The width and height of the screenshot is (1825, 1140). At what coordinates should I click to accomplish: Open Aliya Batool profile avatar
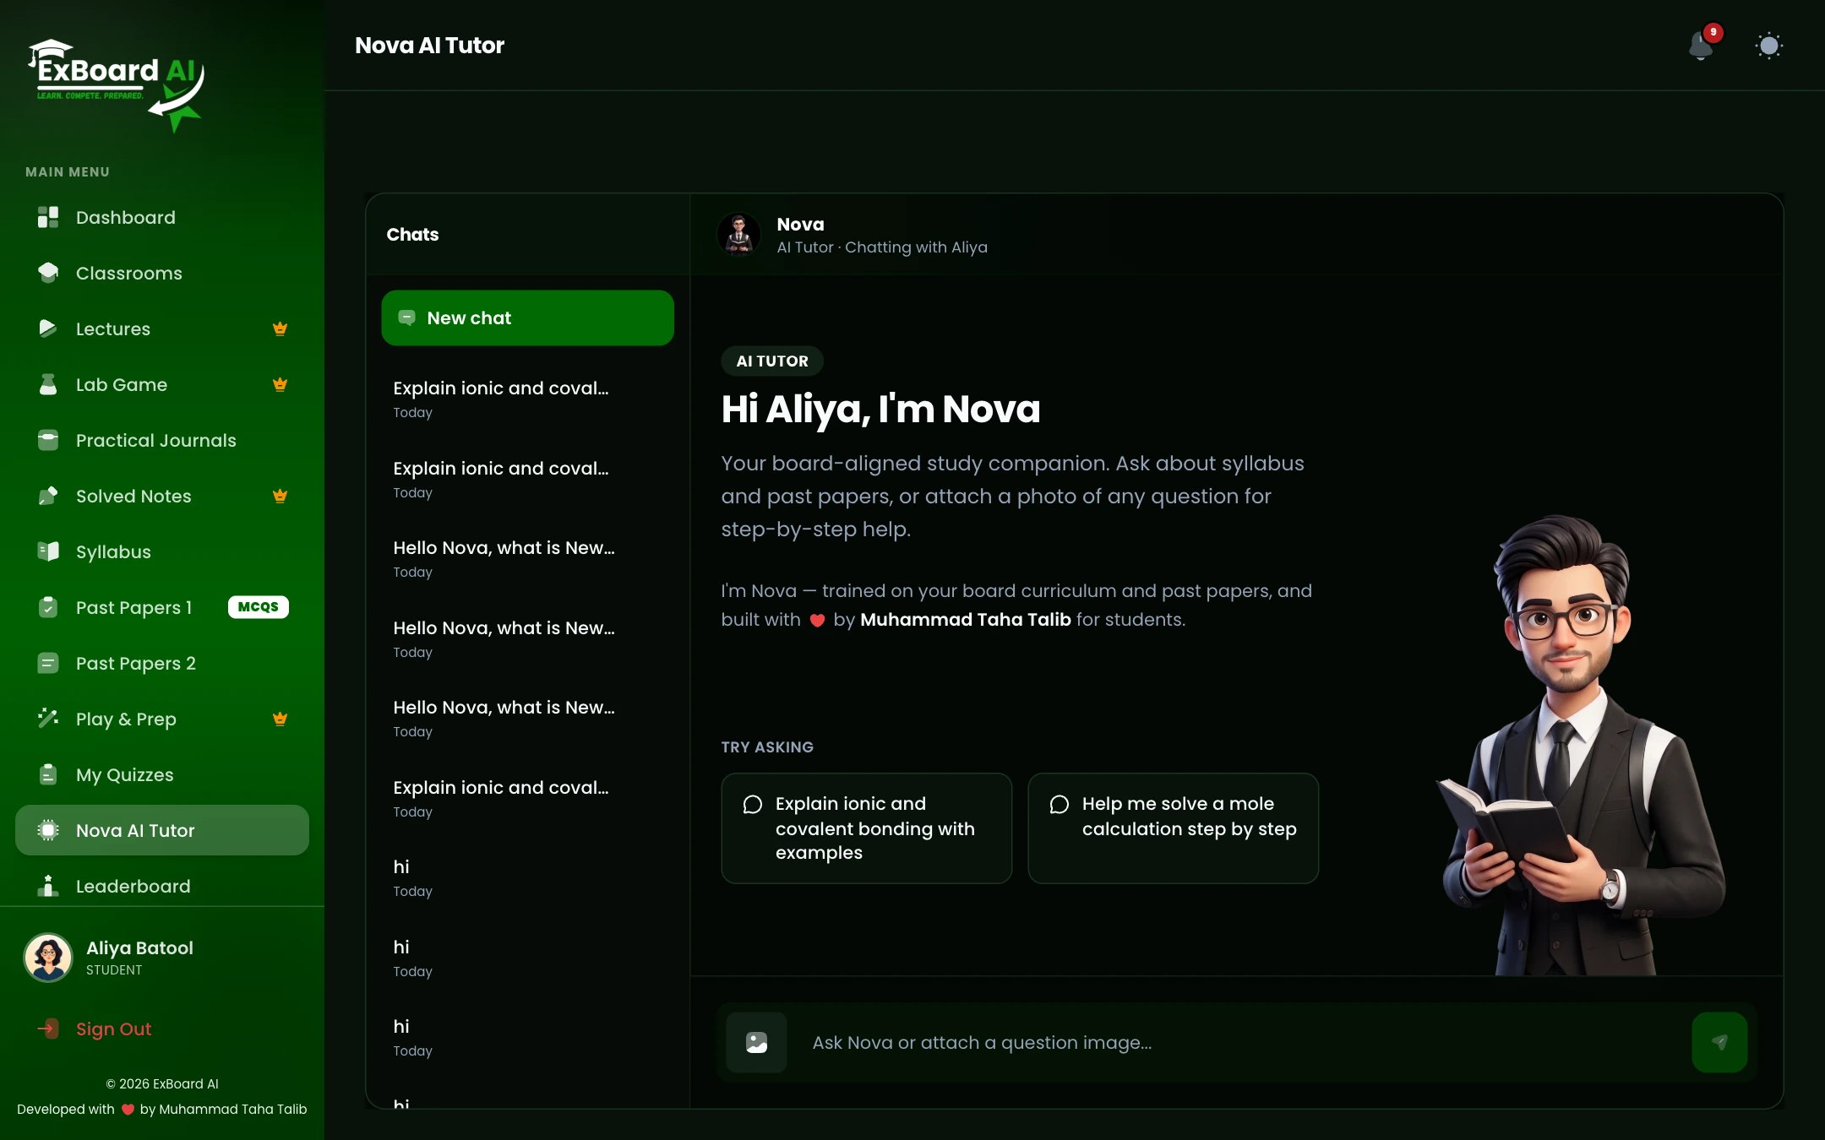pos(48,957)
